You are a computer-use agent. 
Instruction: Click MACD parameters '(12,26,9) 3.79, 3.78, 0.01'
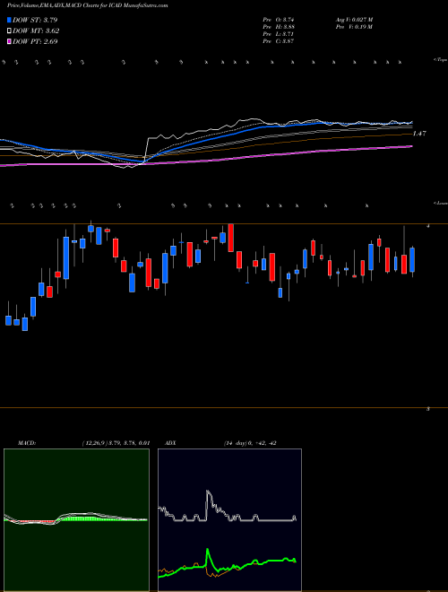coord(116,443)
